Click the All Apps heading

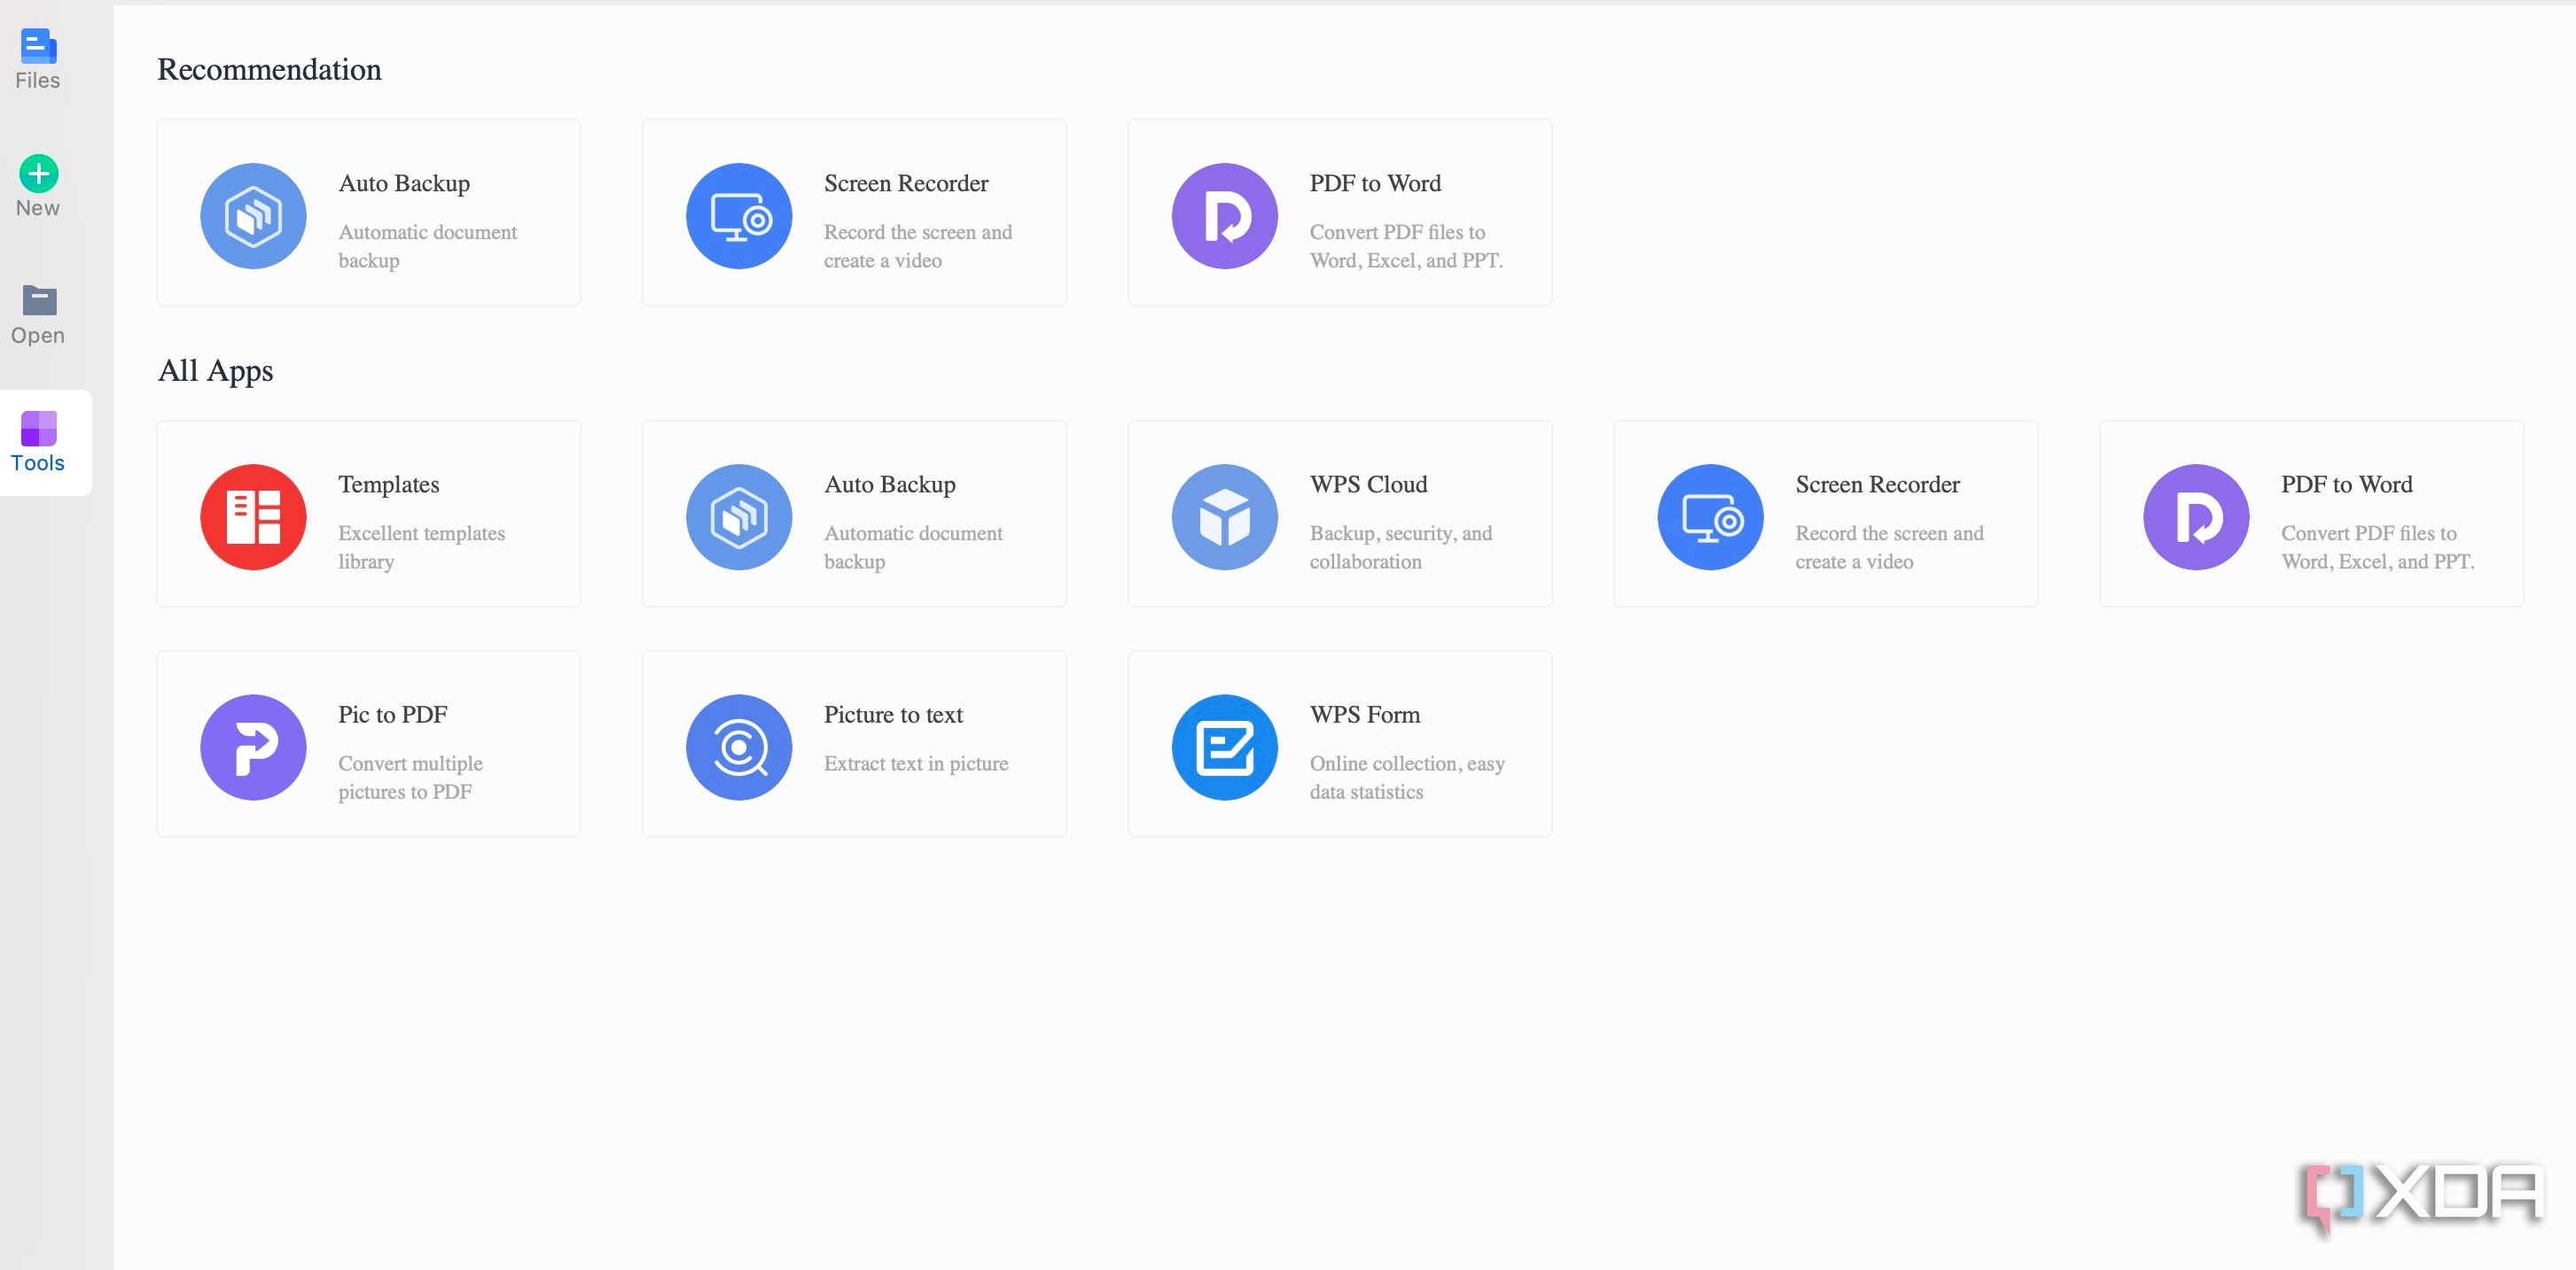(215, 372)
